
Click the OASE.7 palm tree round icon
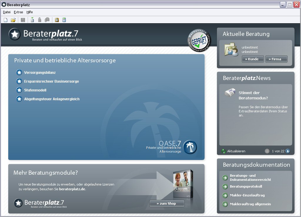(x=190, y=147)
